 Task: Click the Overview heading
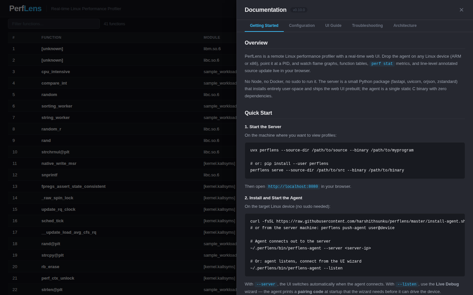click(x=256, y=43)
